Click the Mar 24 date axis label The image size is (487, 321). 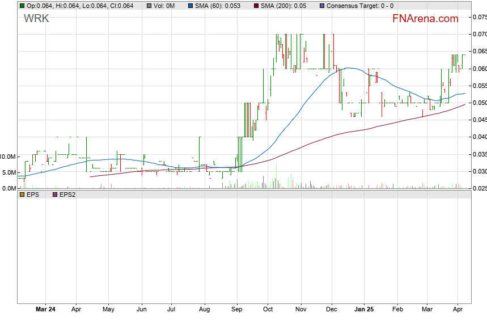(x=45, y=310)
